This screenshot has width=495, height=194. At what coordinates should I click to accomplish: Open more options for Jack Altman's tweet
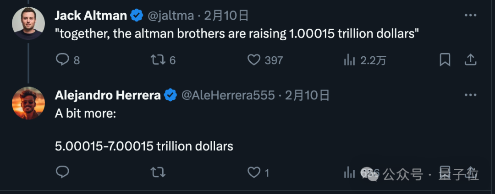tap(470, 16)
